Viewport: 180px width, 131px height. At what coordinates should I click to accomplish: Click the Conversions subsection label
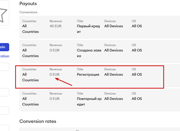pyautogui.click(x=28, y=12)
